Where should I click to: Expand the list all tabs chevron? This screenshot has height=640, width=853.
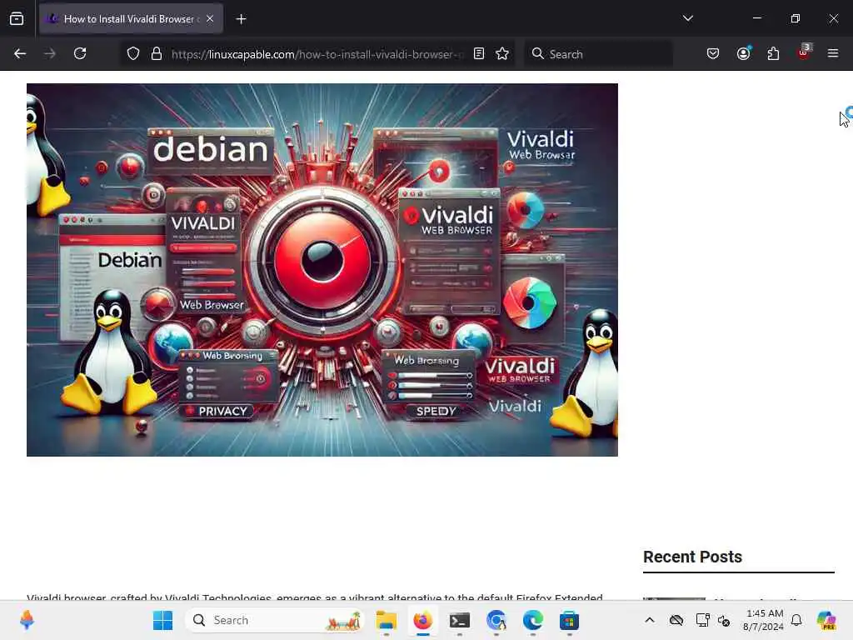687,18
